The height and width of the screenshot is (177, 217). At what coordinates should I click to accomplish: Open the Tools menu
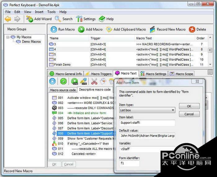51,12
